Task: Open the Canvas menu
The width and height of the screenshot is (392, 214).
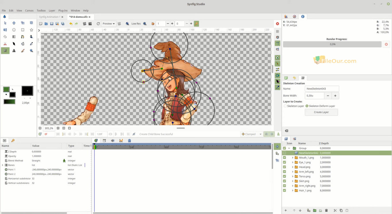Action: (x=29, y=11)
